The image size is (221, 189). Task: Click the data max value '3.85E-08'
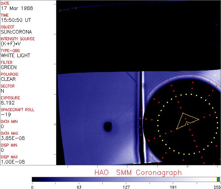(11, 138)
